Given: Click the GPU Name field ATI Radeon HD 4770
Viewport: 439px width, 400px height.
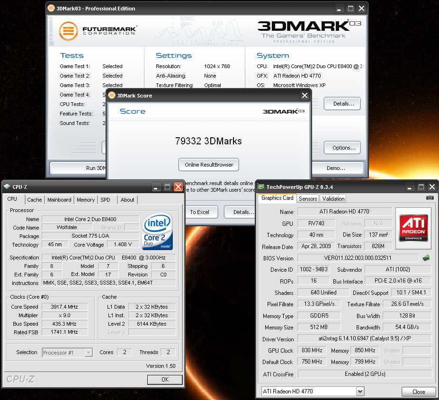Looking at the screenshot, I should coord(344,212).
